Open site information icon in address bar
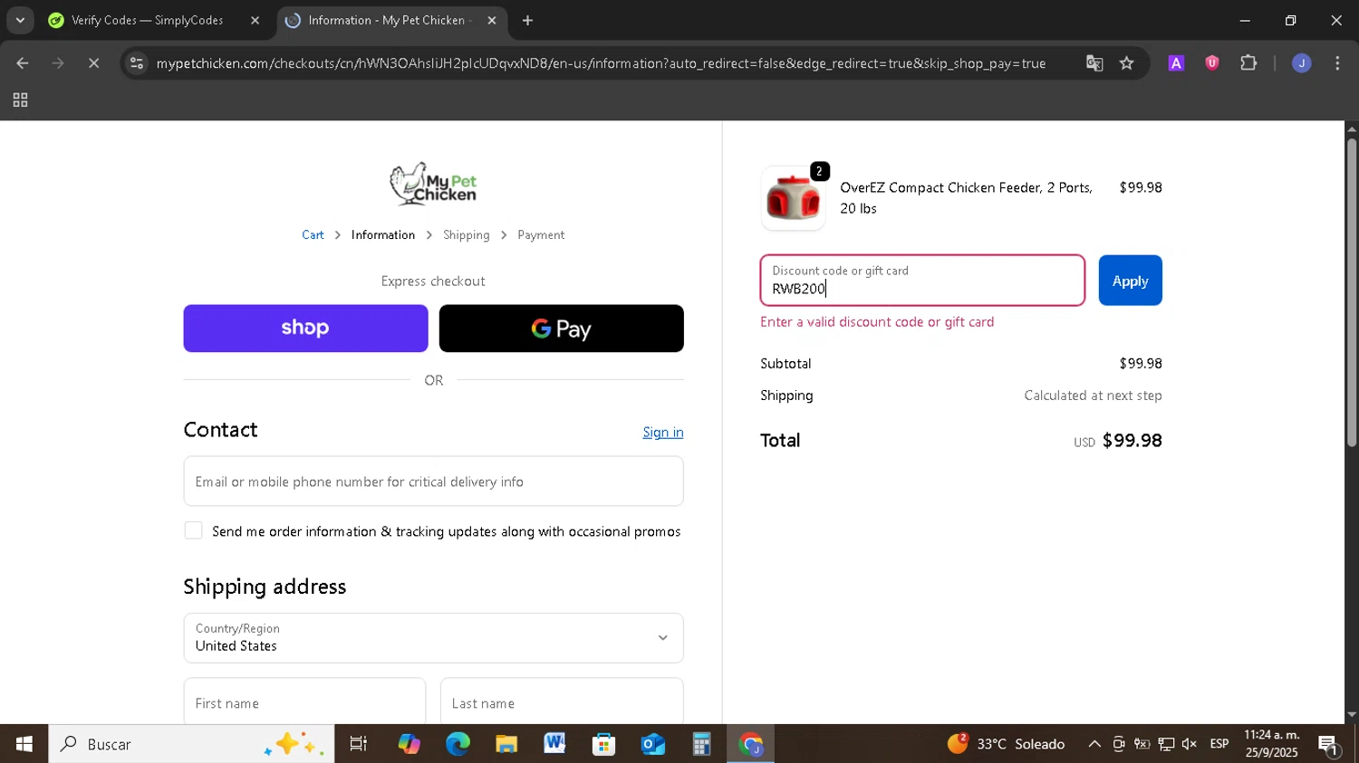Viewport: 1359px width, 763px height. pyautogui.click(x=137, y=63)
